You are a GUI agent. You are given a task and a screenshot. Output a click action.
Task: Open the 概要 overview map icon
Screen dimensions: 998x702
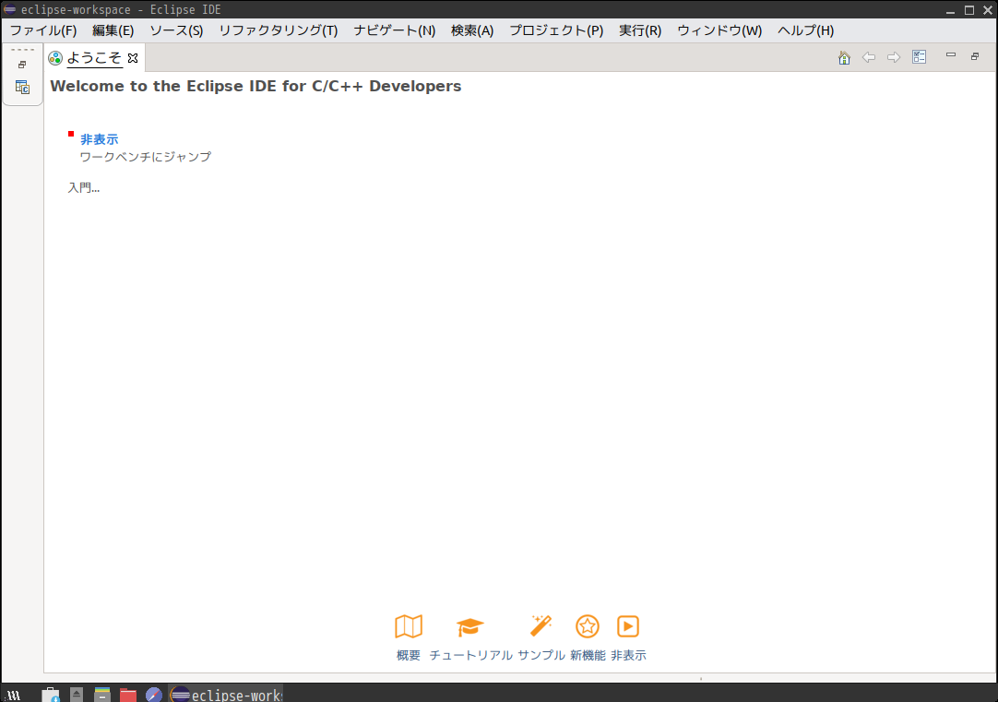pos(409,626)
